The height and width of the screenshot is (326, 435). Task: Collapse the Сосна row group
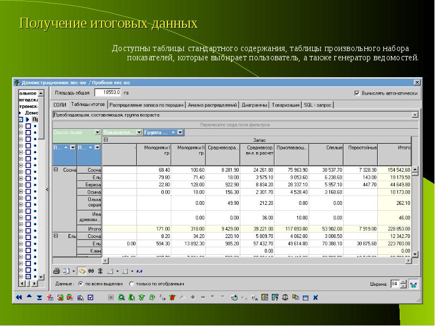click(x=55, y=170)
